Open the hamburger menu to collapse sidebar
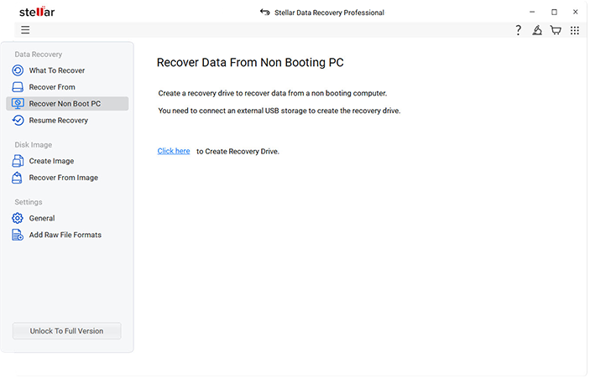This screenshot has width=590, height=378. [25, 30]
